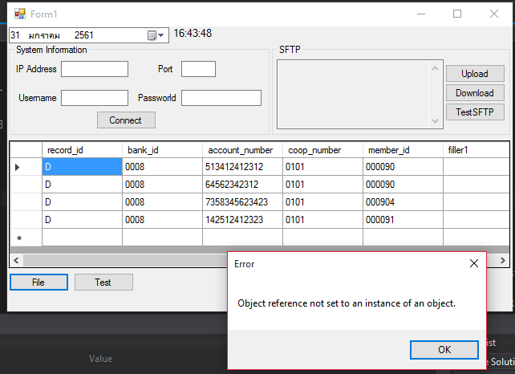
Task: Click the Connect button
Action: [x=126, y=120]
